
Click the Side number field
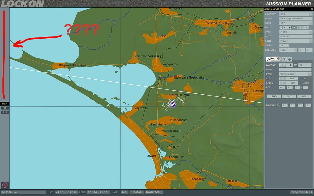click(x=284, y=46)
